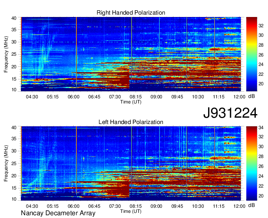Click the 06:45 tick on bottom plot

click(94, 206)
